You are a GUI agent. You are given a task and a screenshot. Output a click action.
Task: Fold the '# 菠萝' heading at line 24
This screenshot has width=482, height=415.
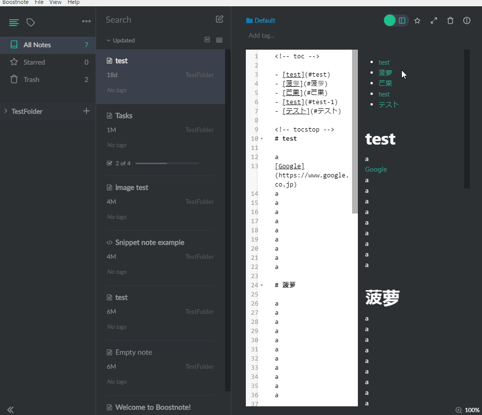click(x=262, y=285)
